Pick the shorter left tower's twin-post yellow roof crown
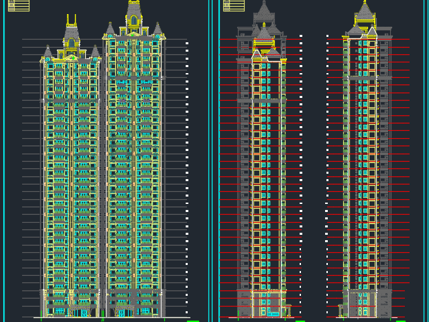Screen dimensions: 429x322 [x=72, y=21]
